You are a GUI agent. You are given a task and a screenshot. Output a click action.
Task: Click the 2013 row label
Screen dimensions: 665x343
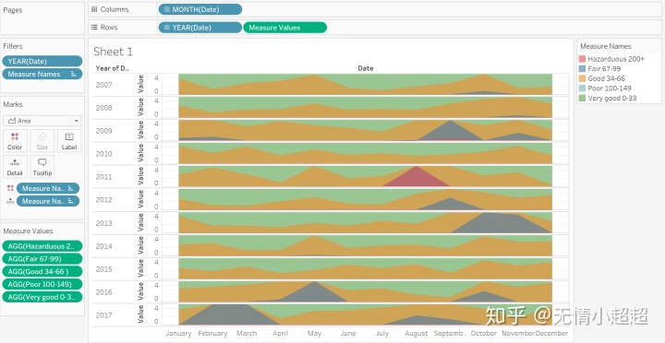[x=103, y=223]
